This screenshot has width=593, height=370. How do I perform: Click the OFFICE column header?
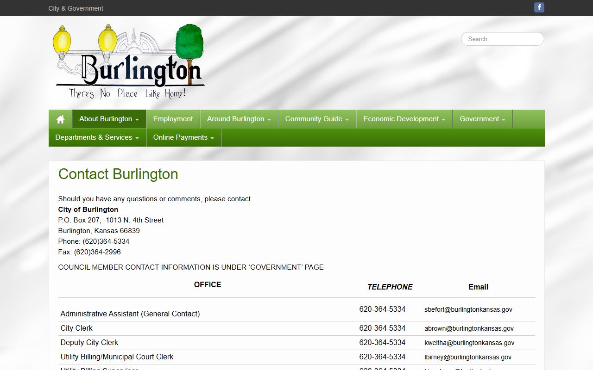coord(208,284)
